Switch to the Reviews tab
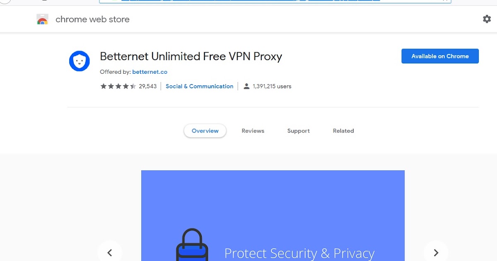Screen dimensions: 497x261 click(253, 130)
